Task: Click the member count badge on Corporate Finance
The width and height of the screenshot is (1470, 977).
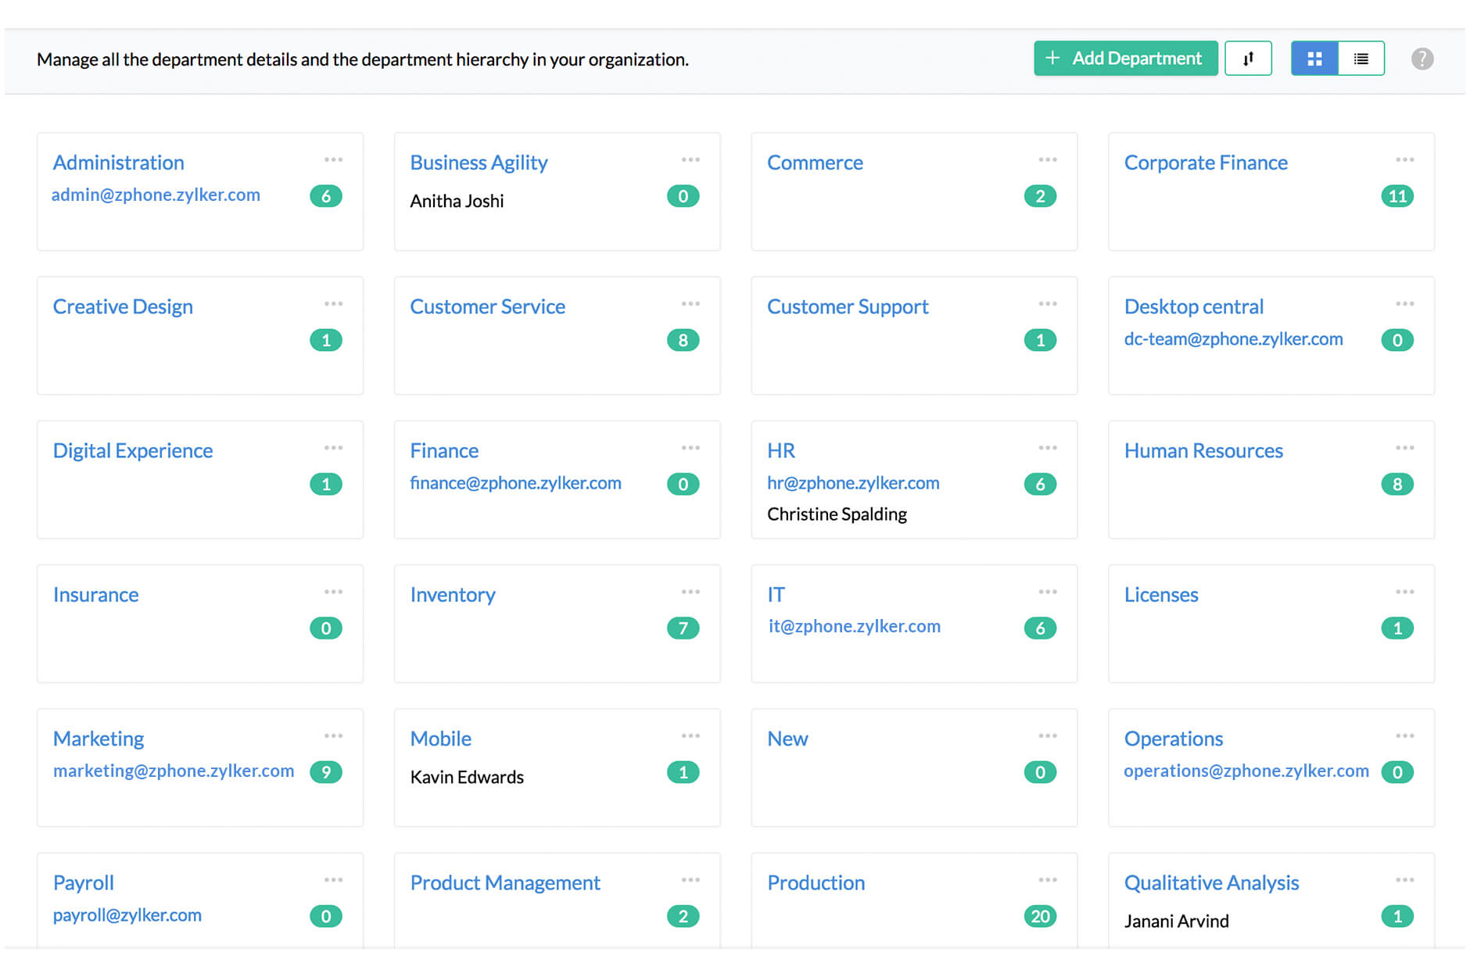Action: (1398, 196)
